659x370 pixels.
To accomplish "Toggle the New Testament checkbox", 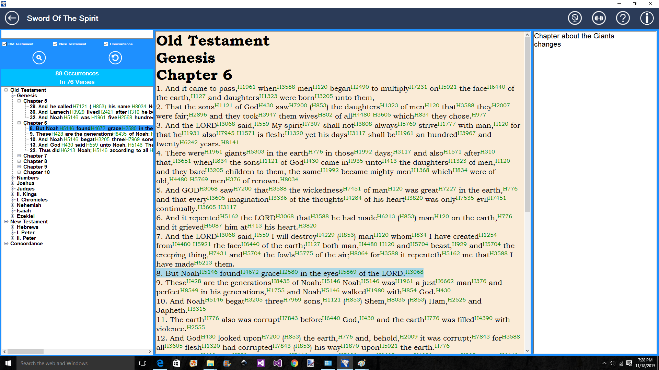I will 55,44.
